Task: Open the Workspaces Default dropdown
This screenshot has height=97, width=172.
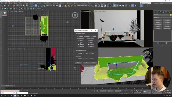Action: click(165, 3)
